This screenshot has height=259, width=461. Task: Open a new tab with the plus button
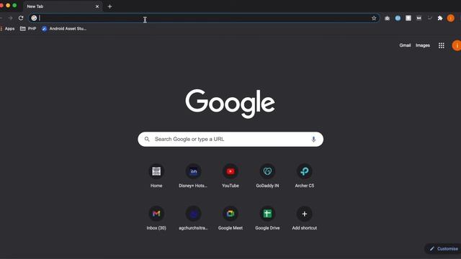[109, 6]
